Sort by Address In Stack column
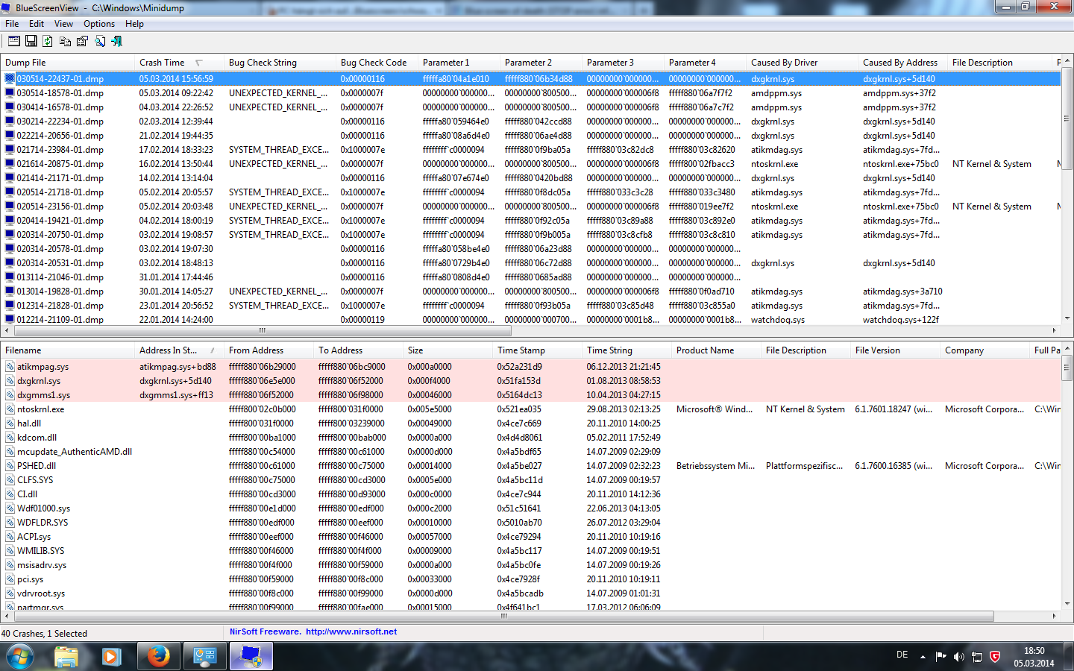Screen dimensions: 1074x671 [x=179, y=350]
